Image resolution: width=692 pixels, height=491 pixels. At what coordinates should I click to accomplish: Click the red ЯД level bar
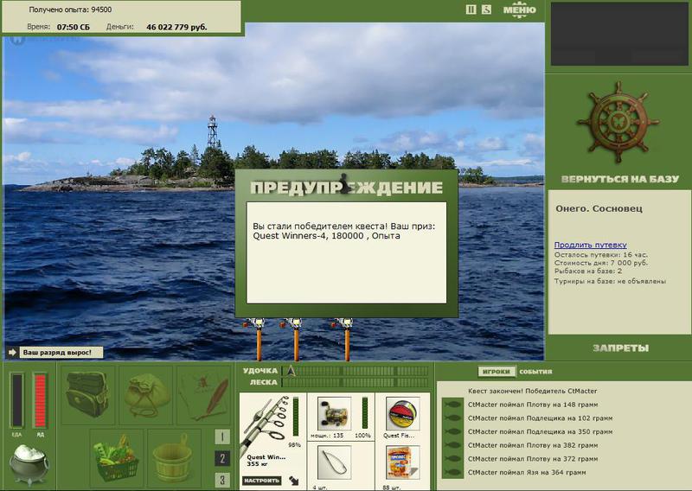40,400
